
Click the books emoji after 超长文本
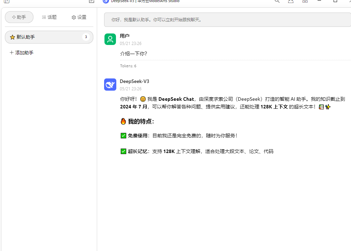click(321, 107)
